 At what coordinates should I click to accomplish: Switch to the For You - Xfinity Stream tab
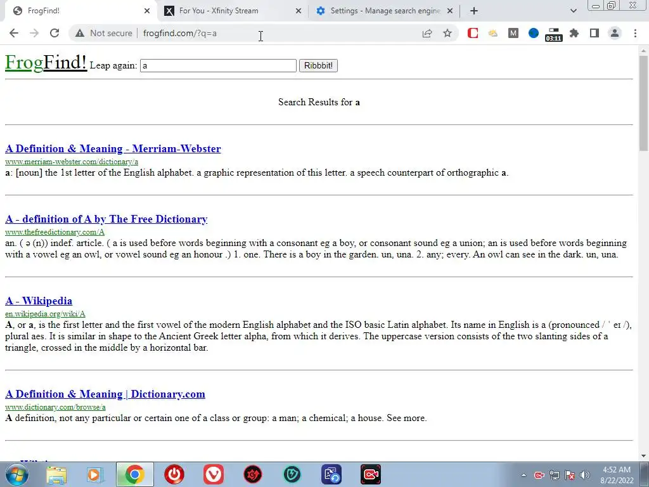[232, 11]
